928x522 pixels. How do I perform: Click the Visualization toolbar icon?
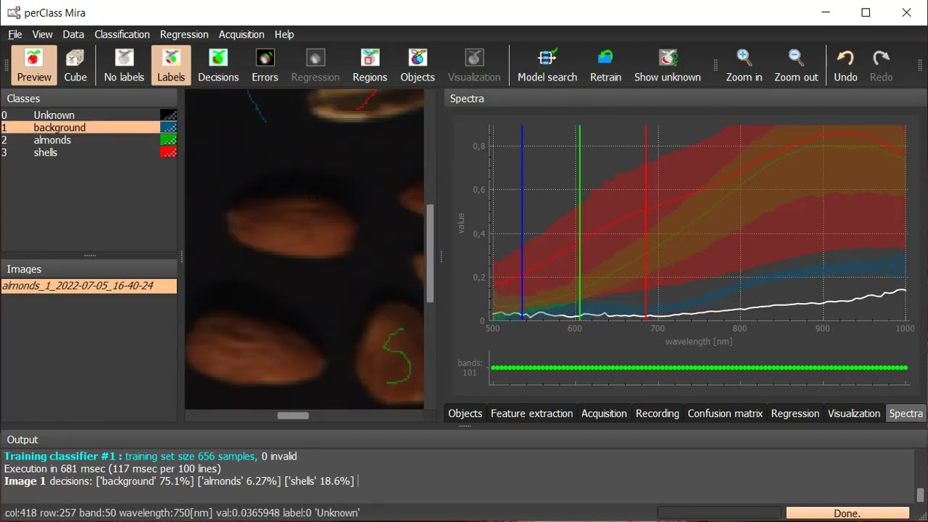click(474, 65)
